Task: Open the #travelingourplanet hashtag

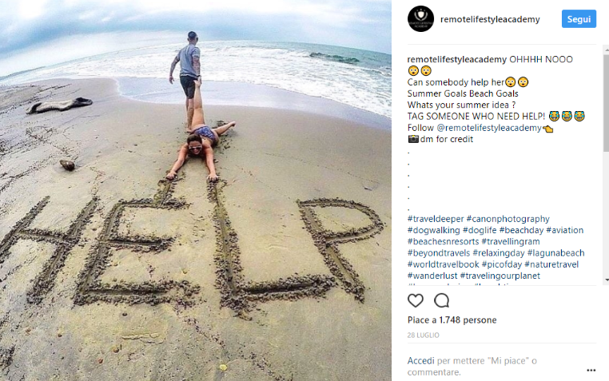Action: 500,276
